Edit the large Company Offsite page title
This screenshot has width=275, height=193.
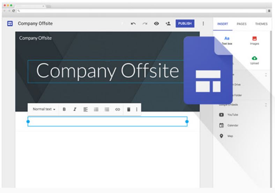pos(107,71)
